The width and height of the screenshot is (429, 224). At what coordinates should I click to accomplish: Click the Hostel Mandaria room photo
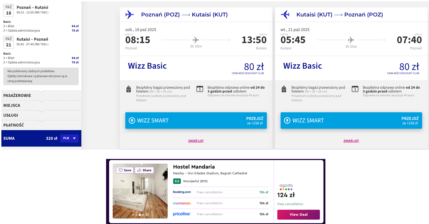click(140, 191)
